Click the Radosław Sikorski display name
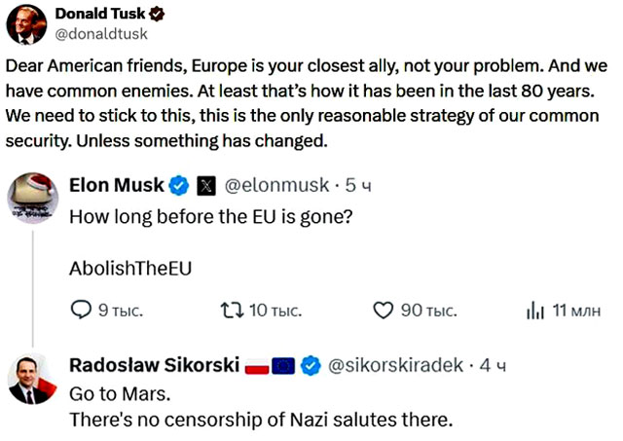 (x=154, y=366)
